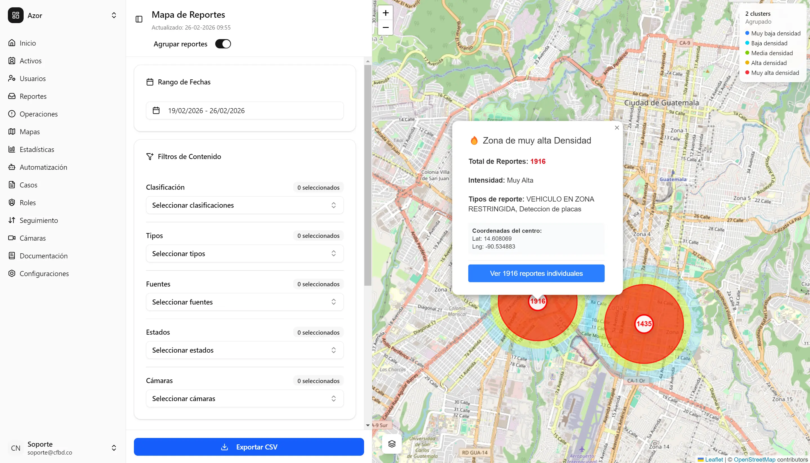Expand the Seleccionar fuentes dropdown
Screen dimensions: 810x463
tap(244, 301)
